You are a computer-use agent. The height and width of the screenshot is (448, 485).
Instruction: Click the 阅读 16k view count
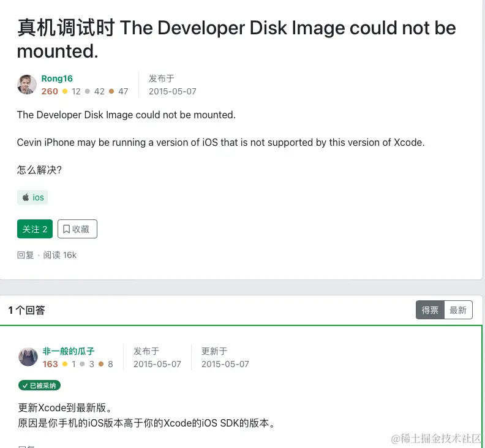(x=59, y=255)
